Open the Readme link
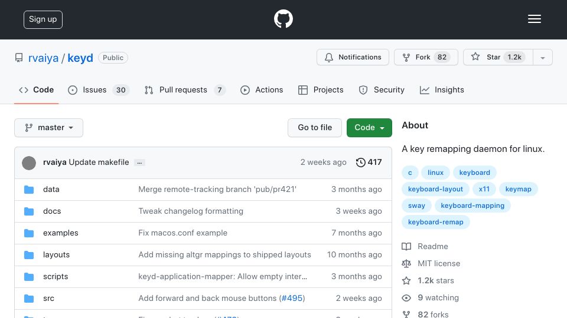The height and width of the screenshot is (318, 567). point(425,247)
